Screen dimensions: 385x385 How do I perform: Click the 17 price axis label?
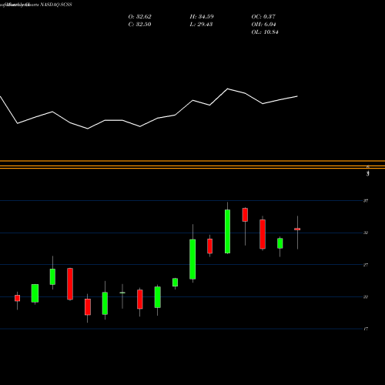[366, 329]
